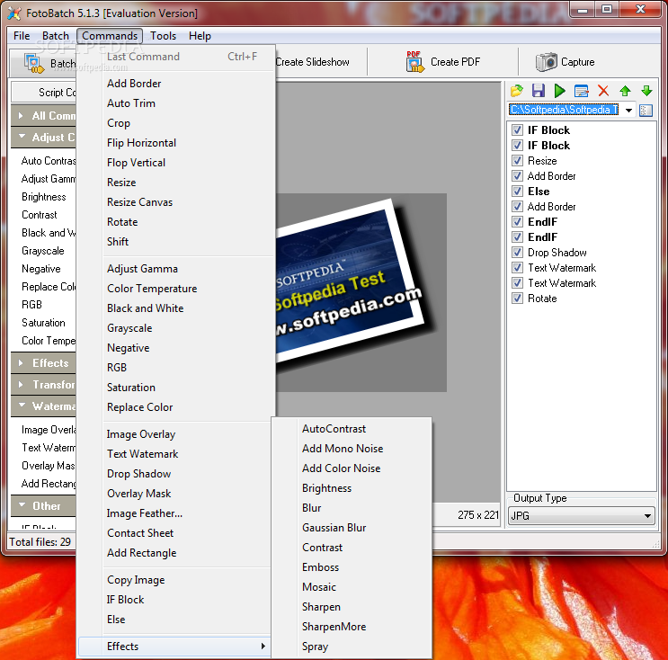
Task: Collapse the Other sidebar section
Action: tap(43, 505)
